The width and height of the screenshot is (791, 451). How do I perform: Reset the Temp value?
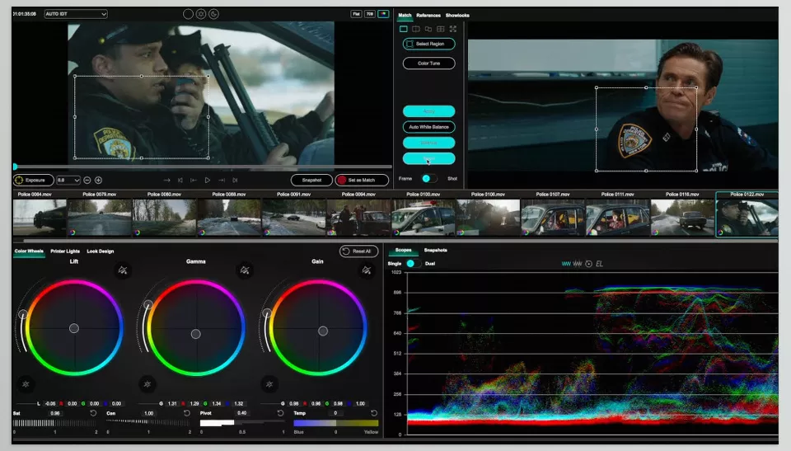pyautogui.click(x=374, y=413)
